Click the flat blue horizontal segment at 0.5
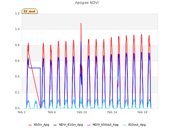This screenshot has width=174, height=130. point(35,68)
